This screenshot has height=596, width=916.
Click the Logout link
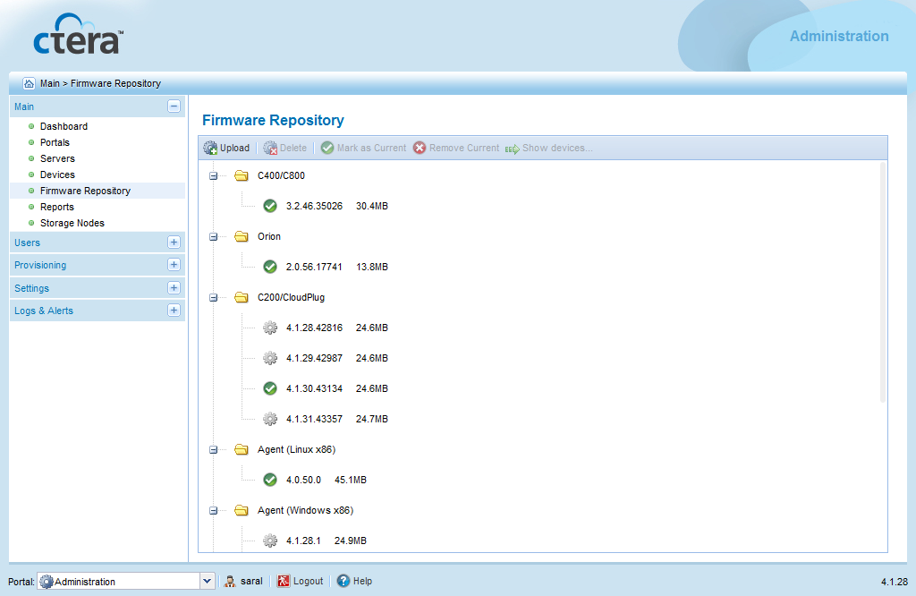(308, 581)
